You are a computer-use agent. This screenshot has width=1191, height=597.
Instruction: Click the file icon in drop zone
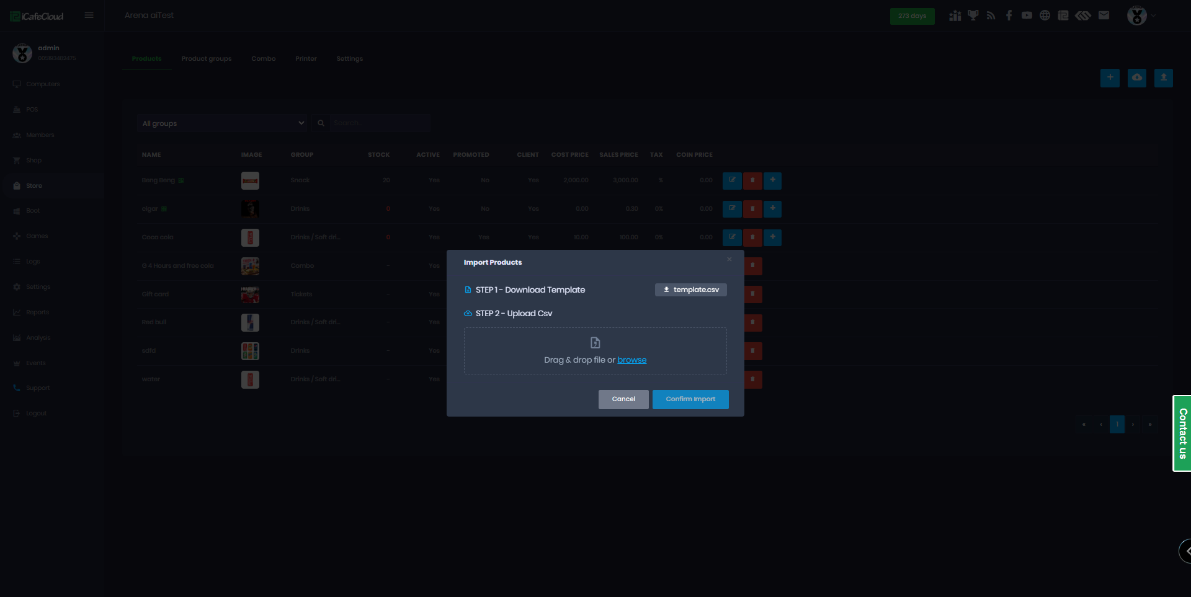tap(595, 343)
